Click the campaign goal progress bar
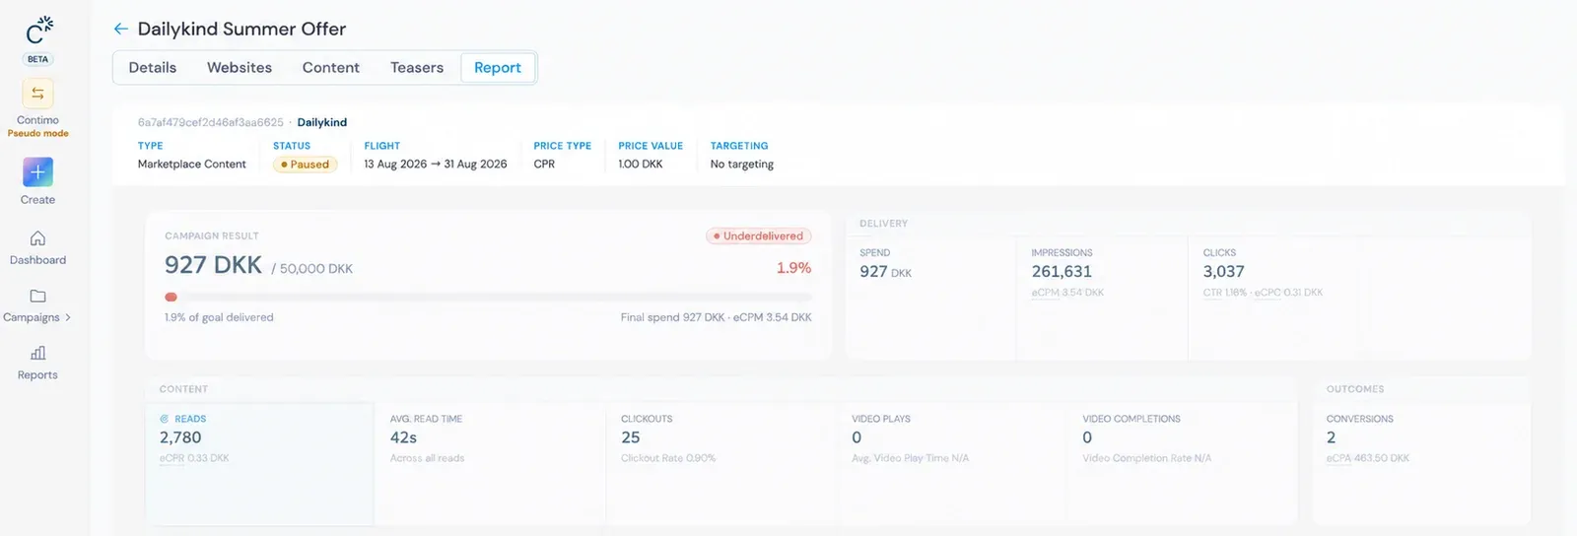This screenshot has width=1577, height=536. (488, 297)
